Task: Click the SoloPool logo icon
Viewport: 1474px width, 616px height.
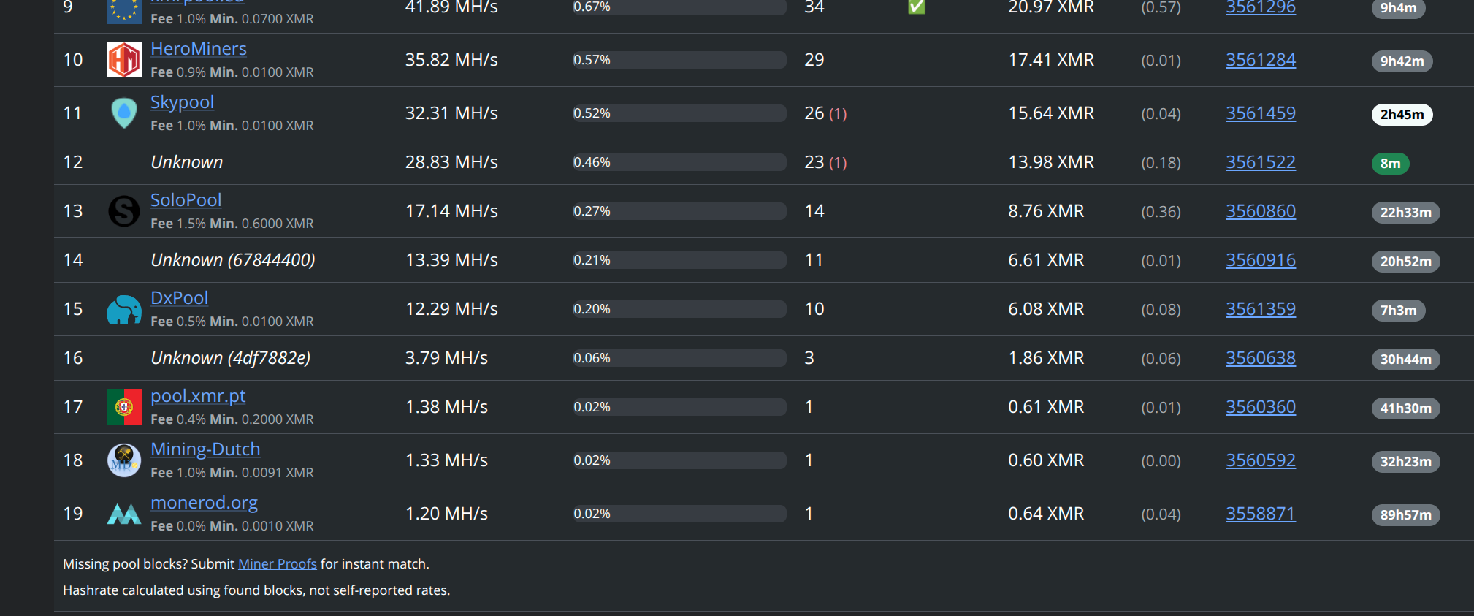Action: [x=124, y=211]
